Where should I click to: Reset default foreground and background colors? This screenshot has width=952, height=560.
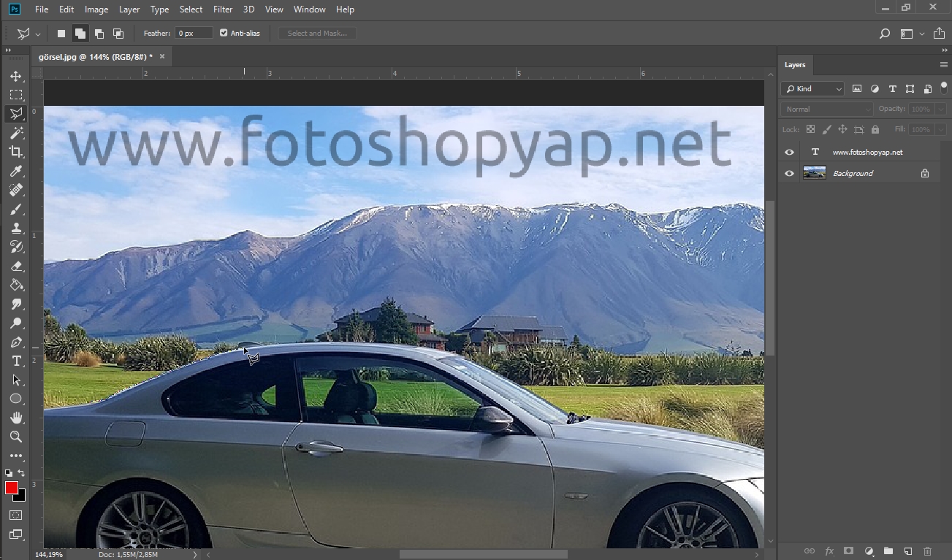point(9,473)
